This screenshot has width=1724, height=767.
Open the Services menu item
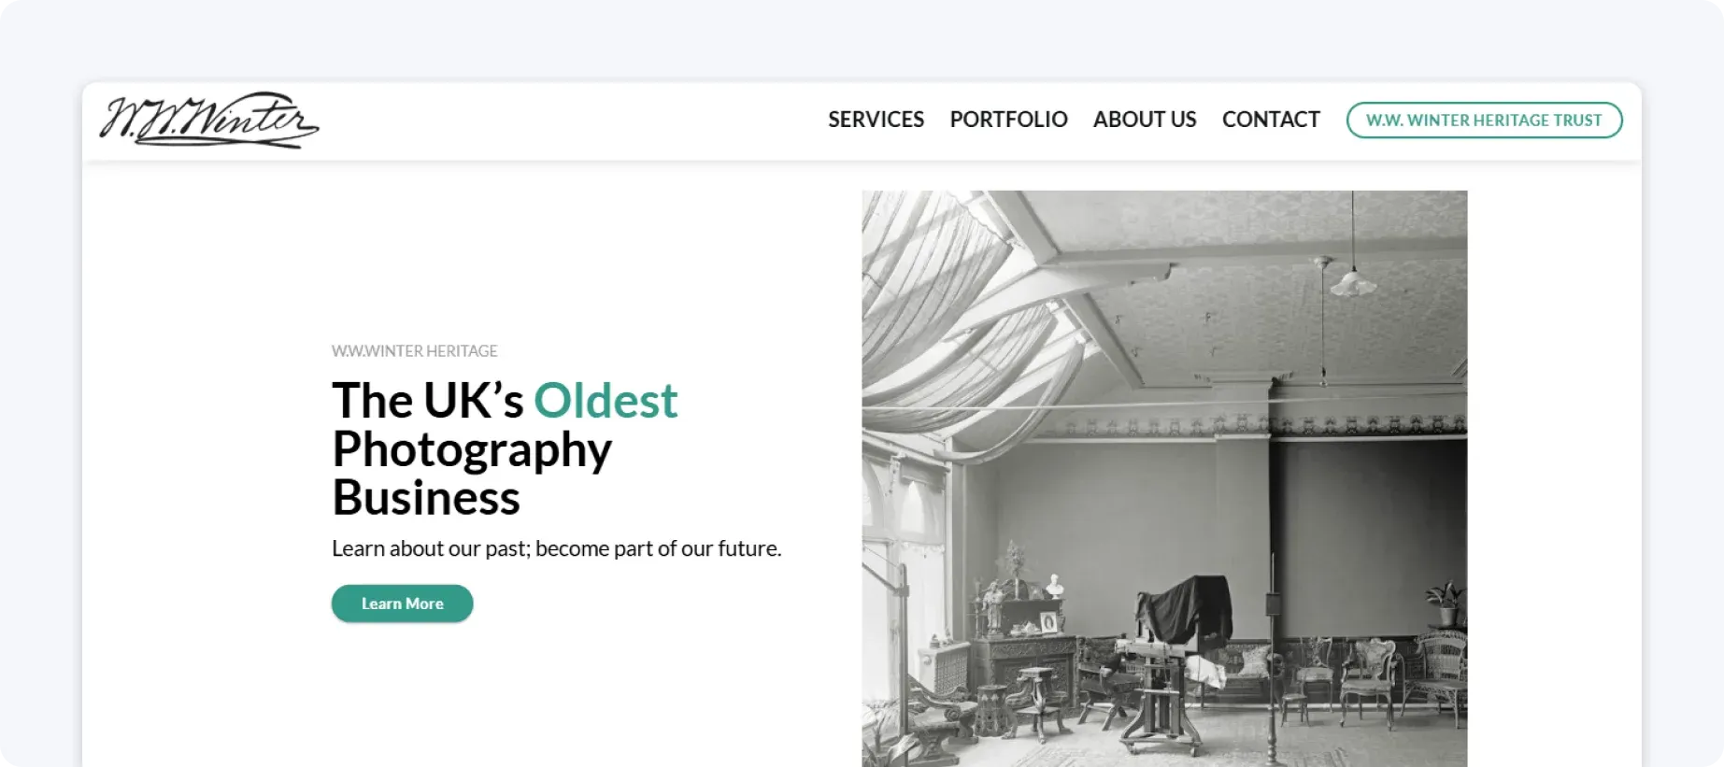(x=876, y=120)
